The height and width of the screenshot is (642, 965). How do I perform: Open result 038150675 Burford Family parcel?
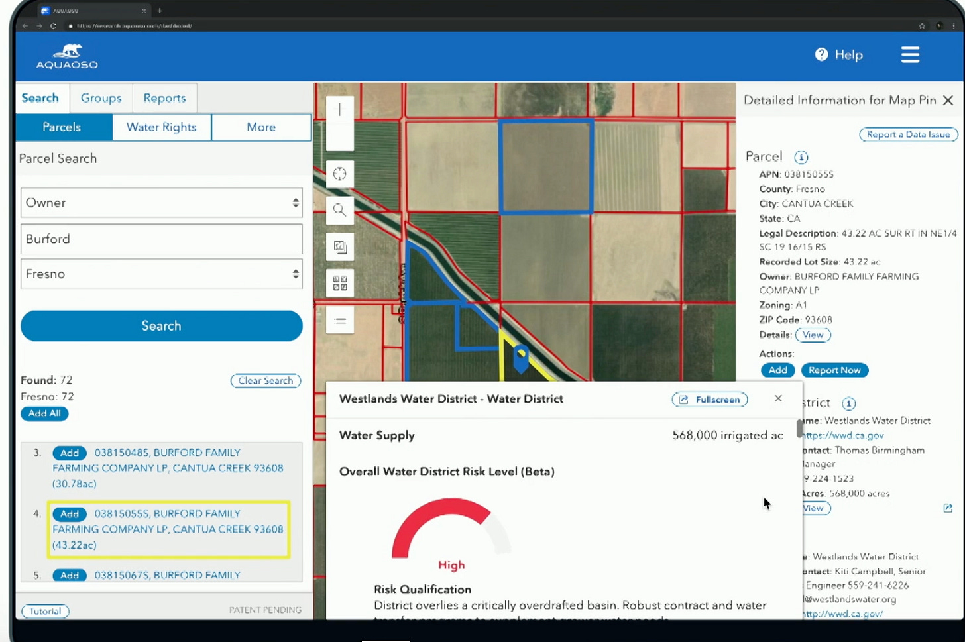coord(168,575)
